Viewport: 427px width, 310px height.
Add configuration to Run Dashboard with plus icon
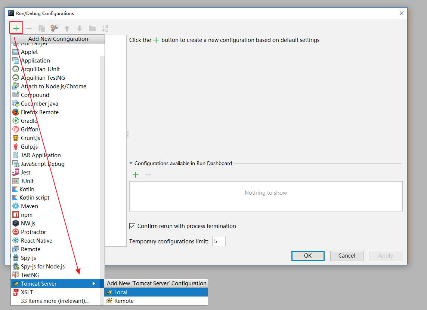[136, 175]
